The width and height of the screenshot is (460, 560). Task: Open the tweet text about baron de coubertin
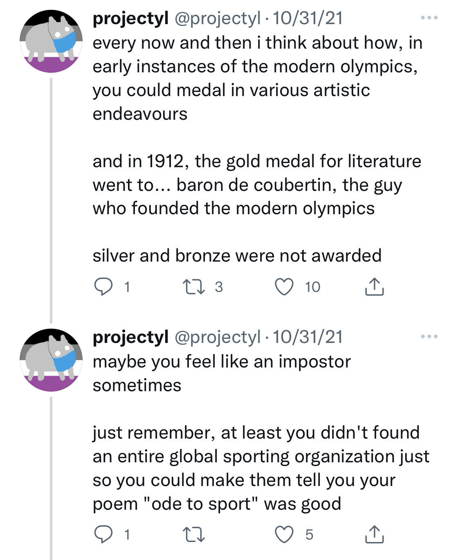(247, 185)
